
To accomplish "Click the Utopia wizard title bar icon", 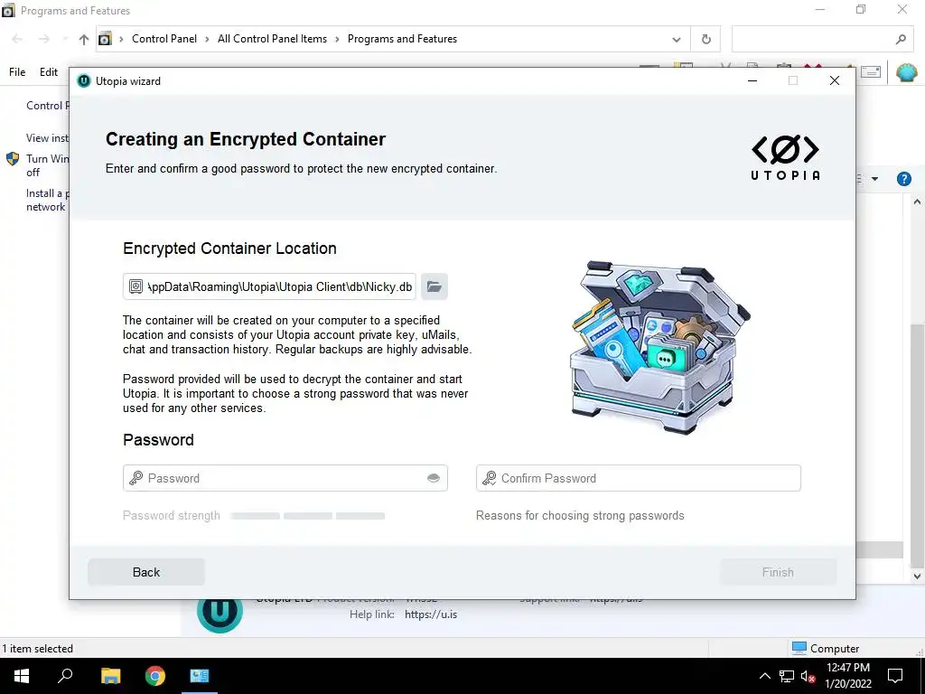I will [x=84, y=80].
